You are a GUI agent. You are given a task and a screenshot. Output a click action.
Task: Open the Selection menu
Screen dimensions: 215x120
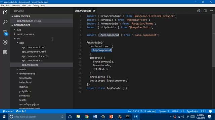point(15,6)
